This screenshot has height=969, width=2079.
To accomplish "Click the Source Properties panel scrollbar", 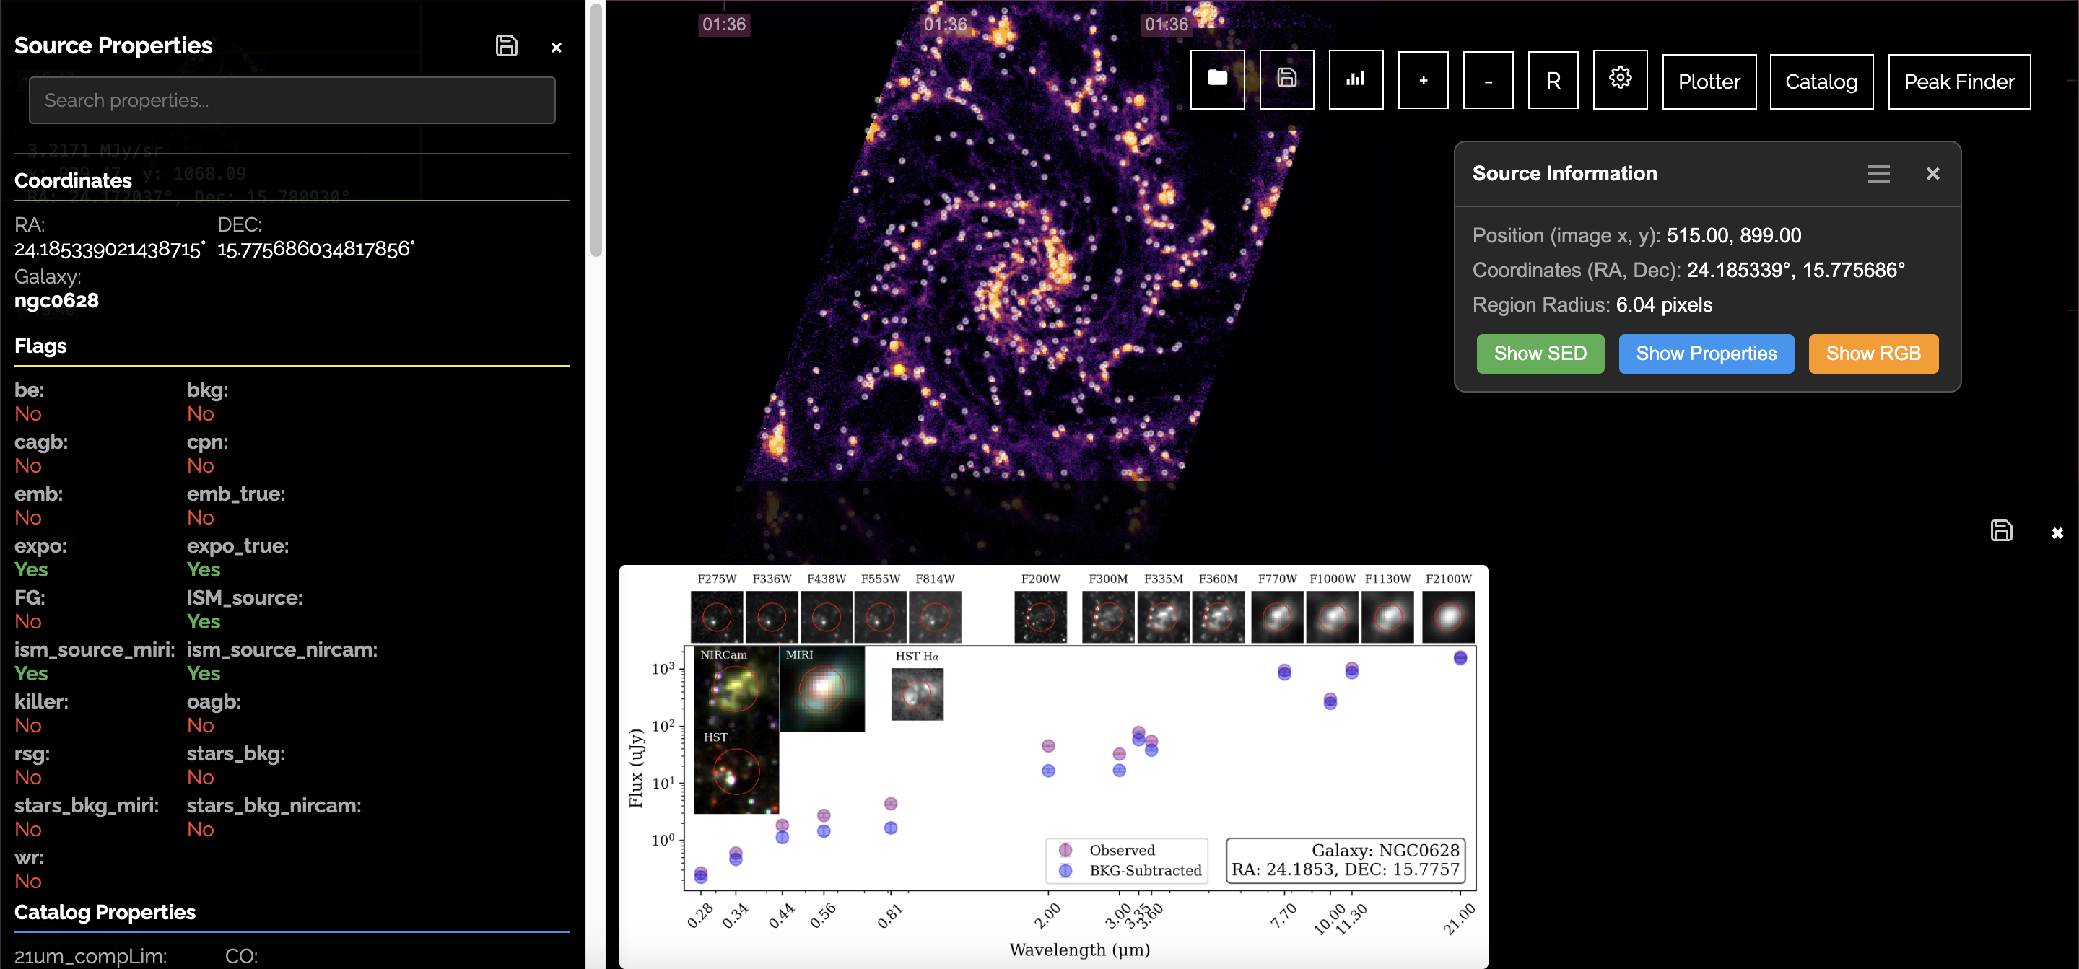I will [596, 129].
